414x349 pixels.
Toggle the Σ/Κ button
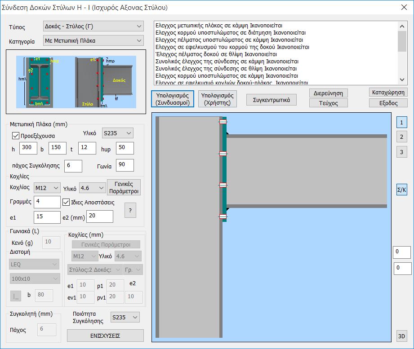coord(401,190)
